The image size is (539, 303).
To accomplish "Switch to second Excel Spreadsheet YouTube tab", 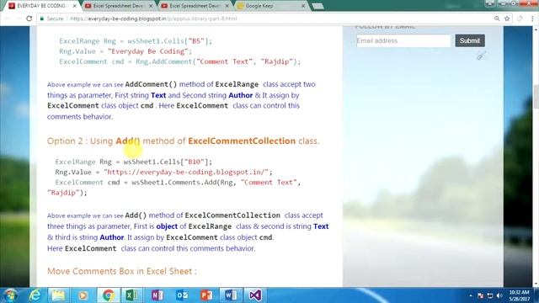I will 195,6.
